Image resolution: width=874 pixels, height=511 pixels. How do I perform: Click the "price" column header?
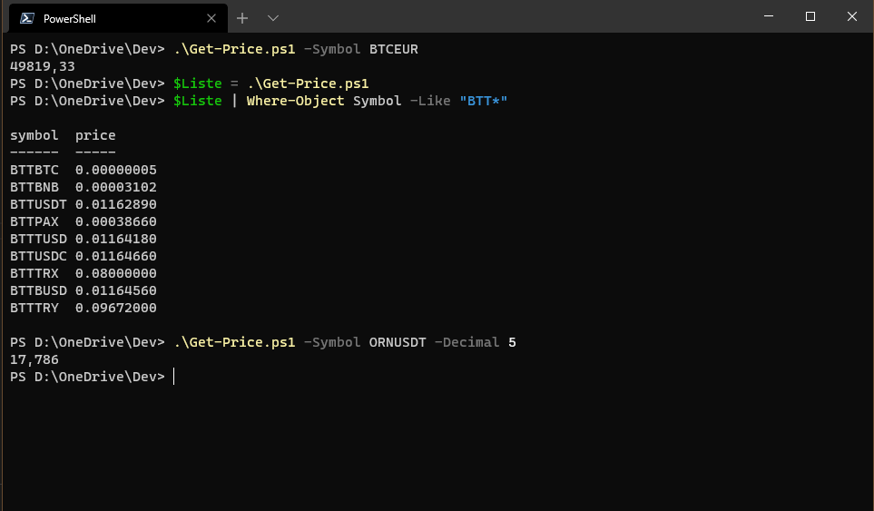click(95, 135)
